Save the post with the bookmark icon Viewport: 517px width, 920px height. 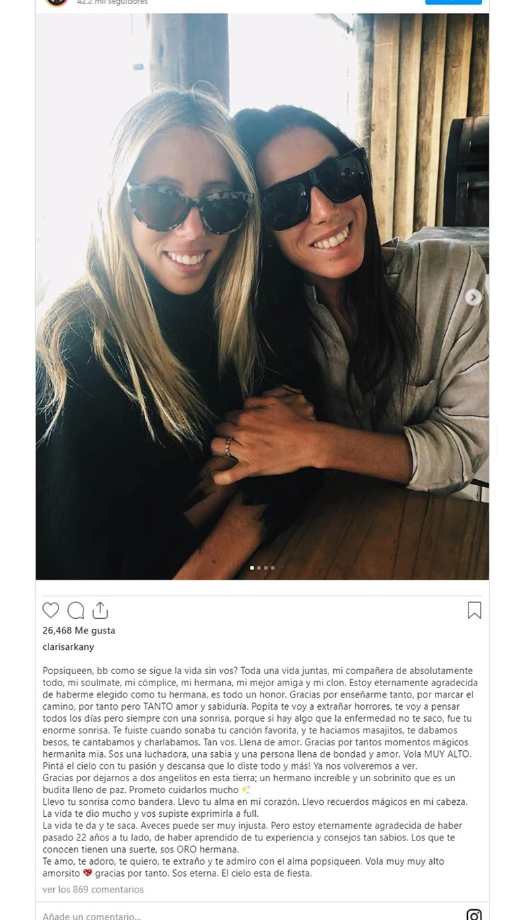pos(475,610)
